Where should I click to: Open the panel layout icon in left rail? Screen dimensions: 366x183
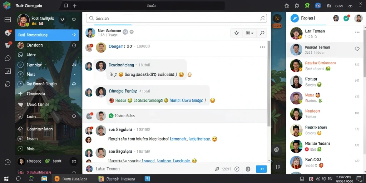8,20
